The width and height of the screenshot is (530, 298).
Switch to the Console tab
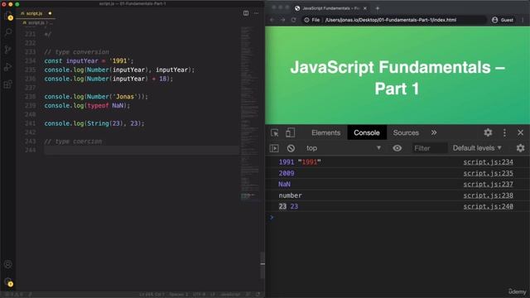pos(367,132)
